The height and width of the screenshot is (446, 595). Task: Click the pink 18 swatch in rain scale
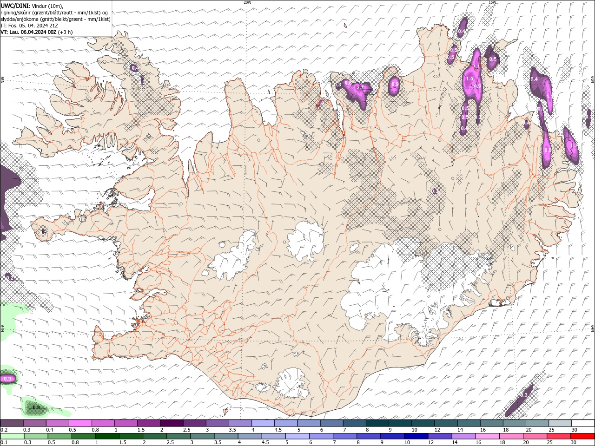pos(511,436)
